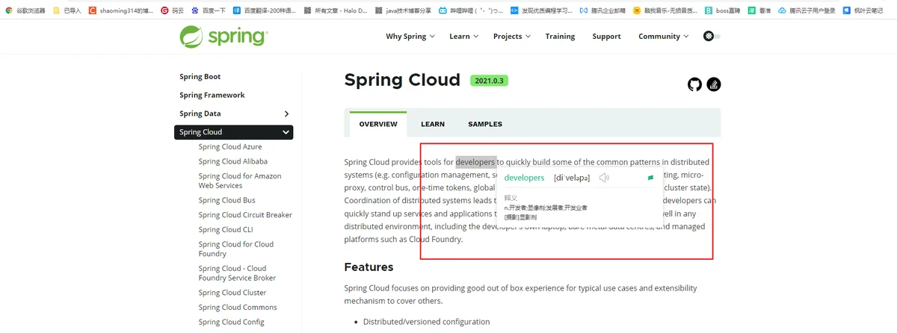Toggle the dark mode theme switch
This screenshot has width=897, height=333.
coord(712,36)
